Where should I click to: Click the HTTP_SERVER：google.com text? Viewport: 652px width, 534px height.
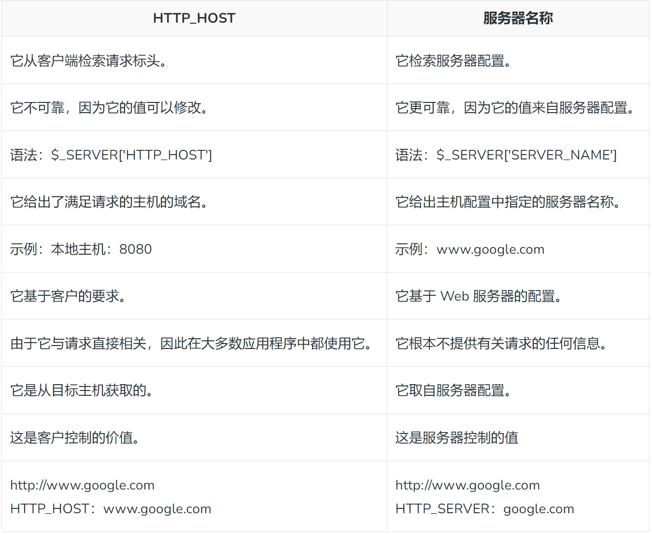click(484, 509)
